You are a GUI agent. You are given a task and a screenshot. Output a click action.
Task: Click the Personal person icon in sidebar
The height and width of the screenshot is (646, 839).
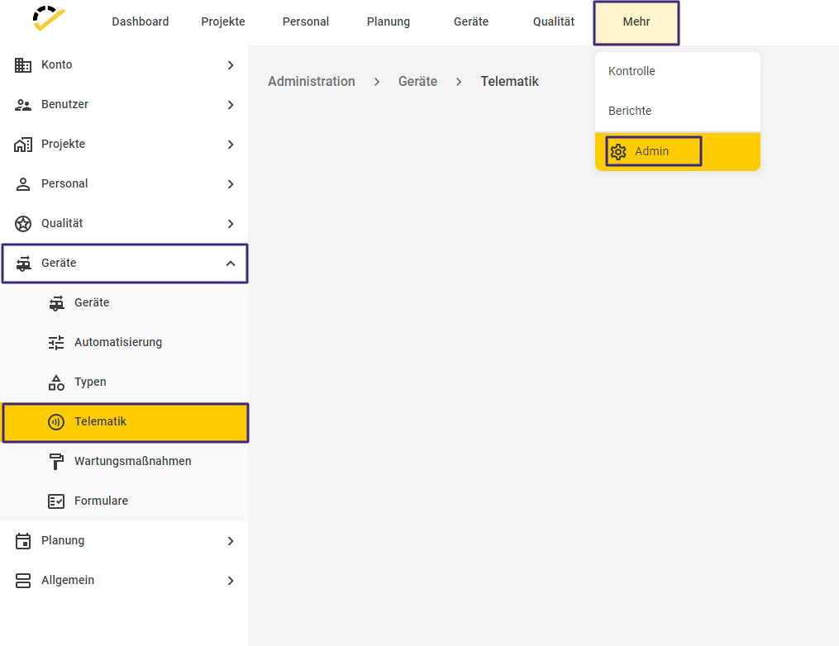coord(23,184)
